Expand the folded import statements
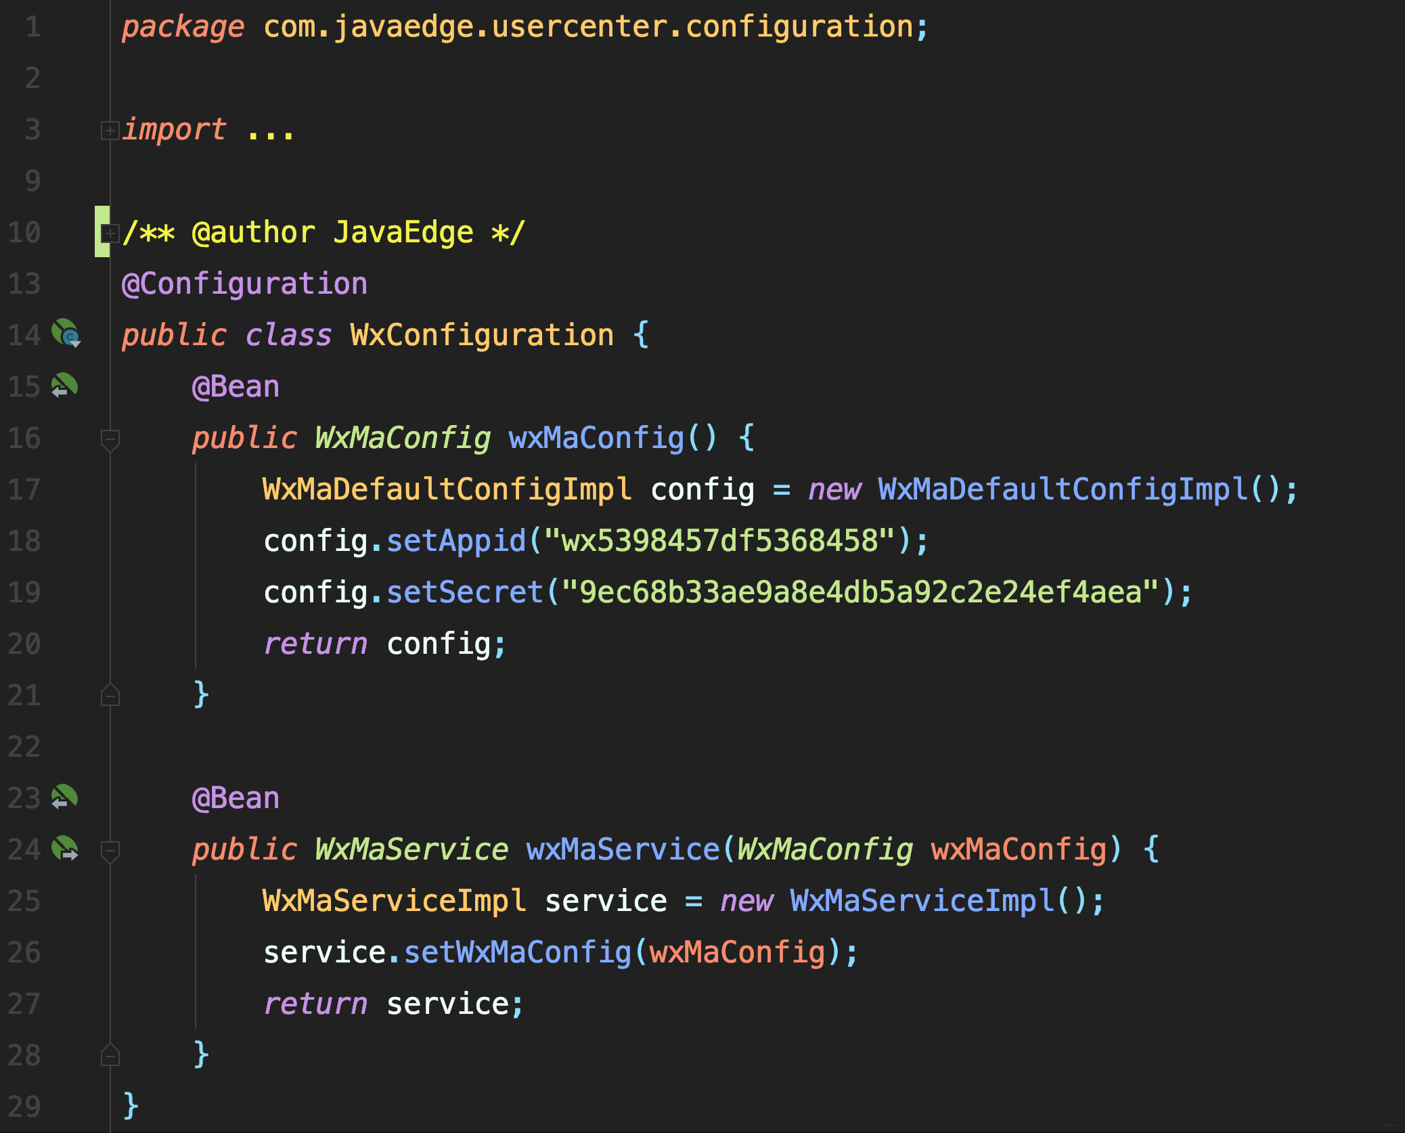 click(109, 130)
